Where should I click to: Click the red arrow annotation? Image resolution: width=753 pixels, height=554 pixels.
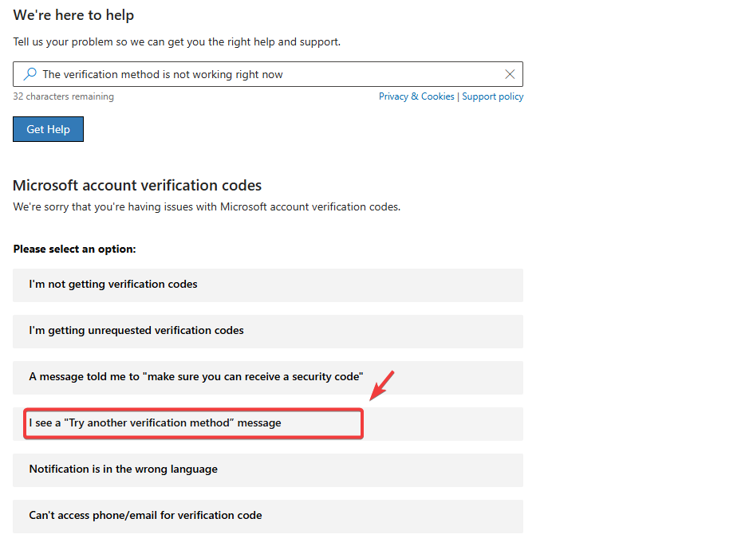381,385
